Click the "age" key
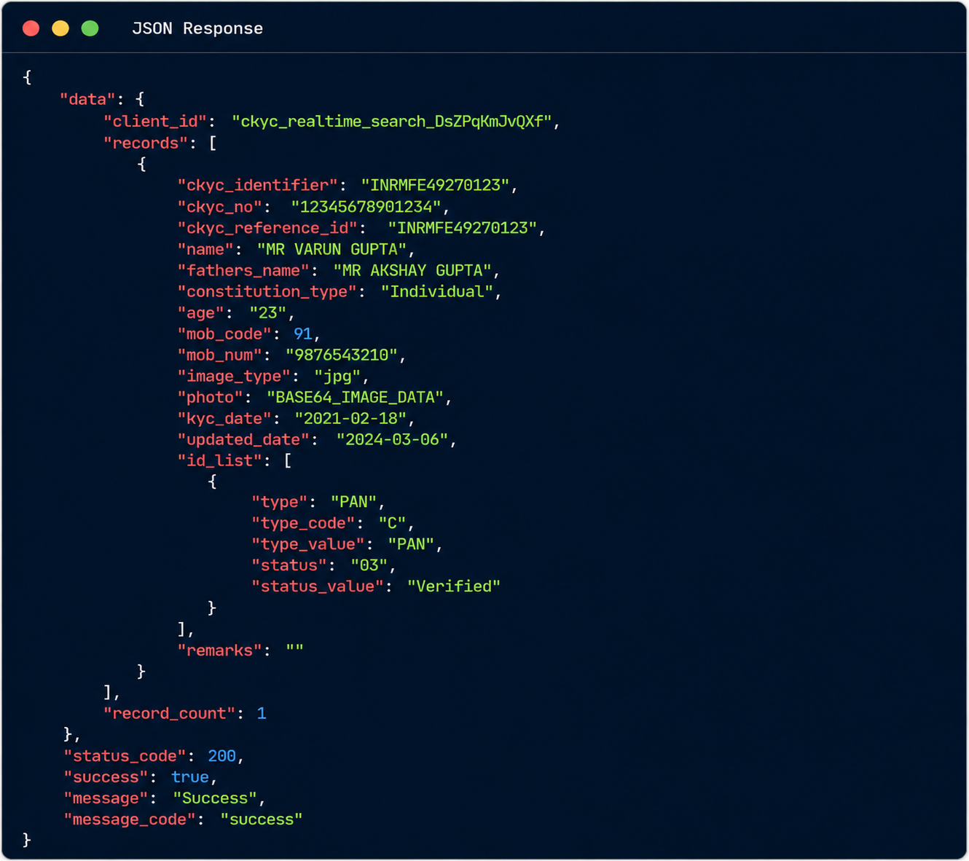 (201, 312)
